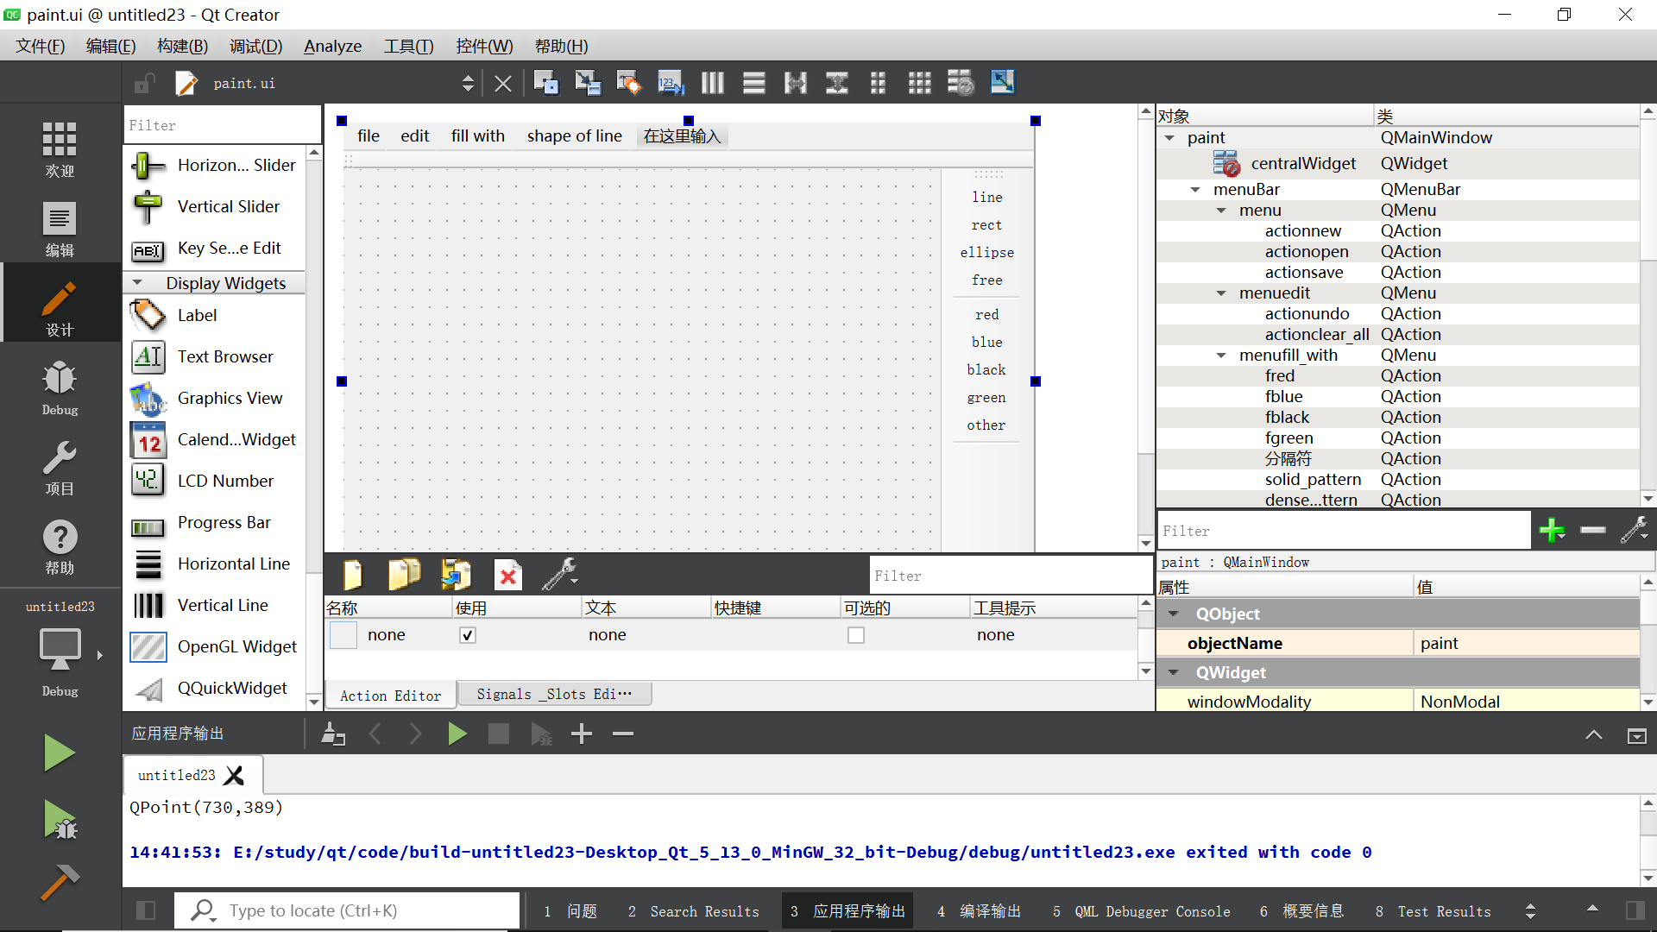Viewport: 1657px width, 932px height.
Task: Toggle the lock icon beside paint.ui
Action: [x=143, y=82]
